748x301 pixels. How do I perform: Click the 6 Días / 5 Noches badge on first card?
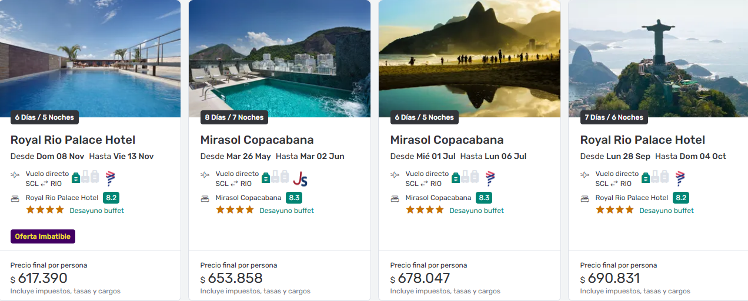(x=45, y=117)
